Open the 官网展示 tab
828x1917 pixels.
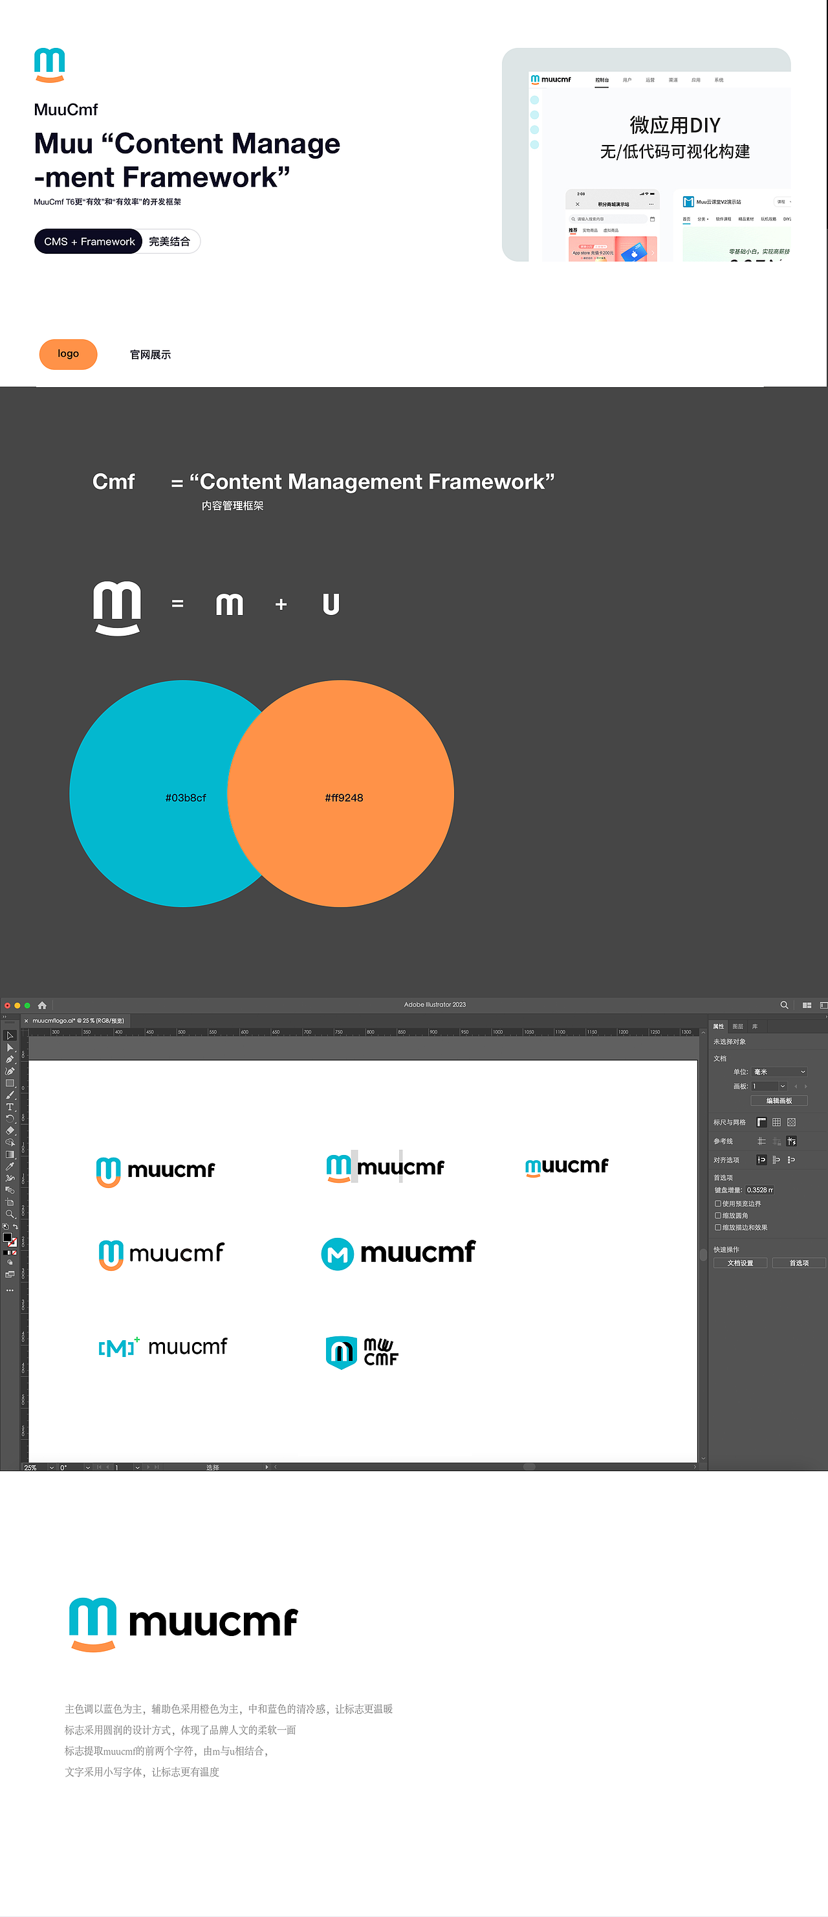[150, 355]
